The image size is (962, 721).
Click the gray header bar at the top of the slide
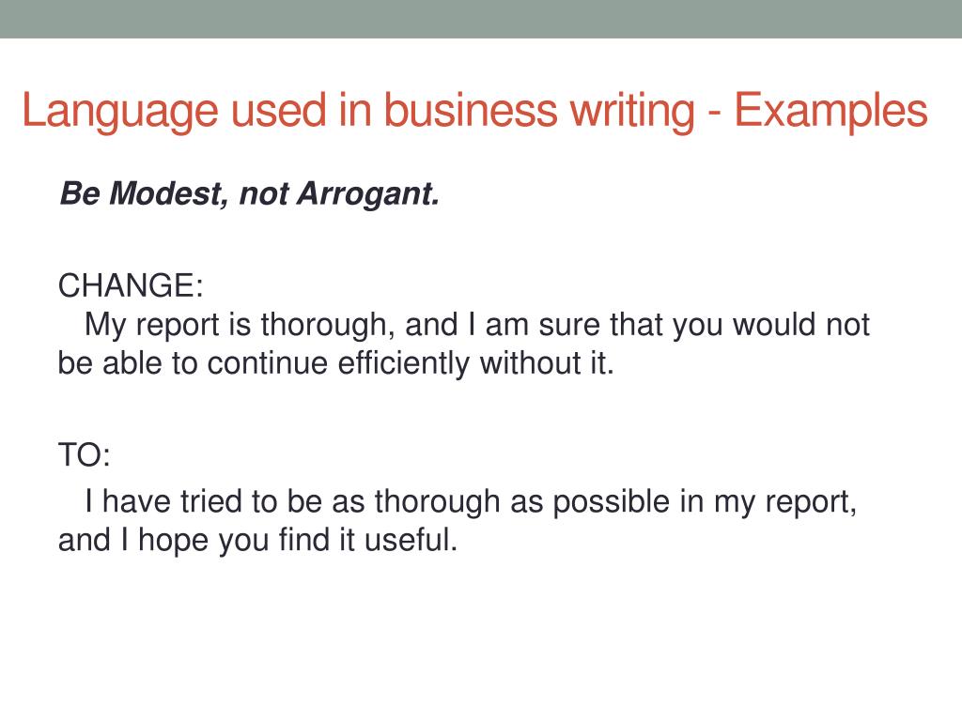(x=481, y=19)
